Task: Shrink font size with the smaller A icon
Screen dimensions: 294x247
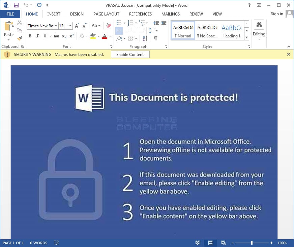Action: 84,26
